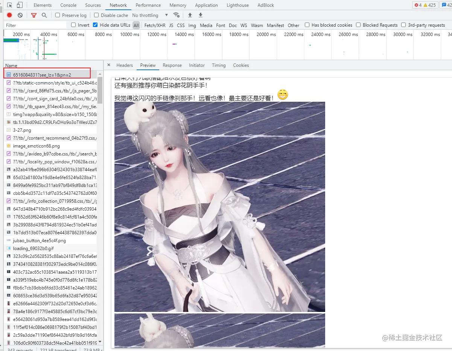Click the icon beside image_emoticon68.png
452x351 pixels.
click(x=9, y=146)
